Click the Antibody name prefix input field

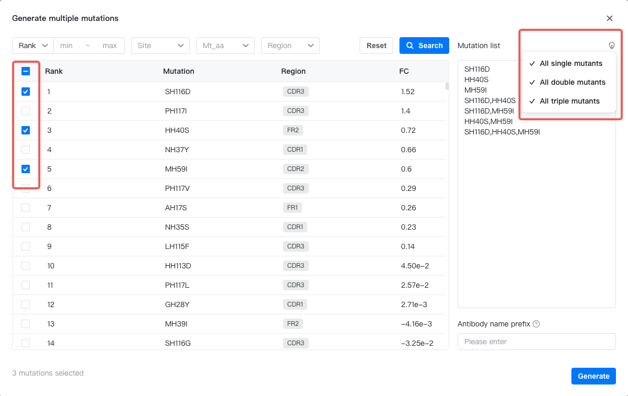pyautogui.click(x=536, y=342)
